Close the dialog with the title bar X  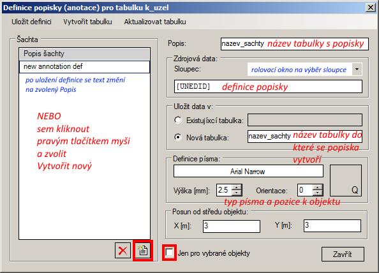tap(371, 8)
